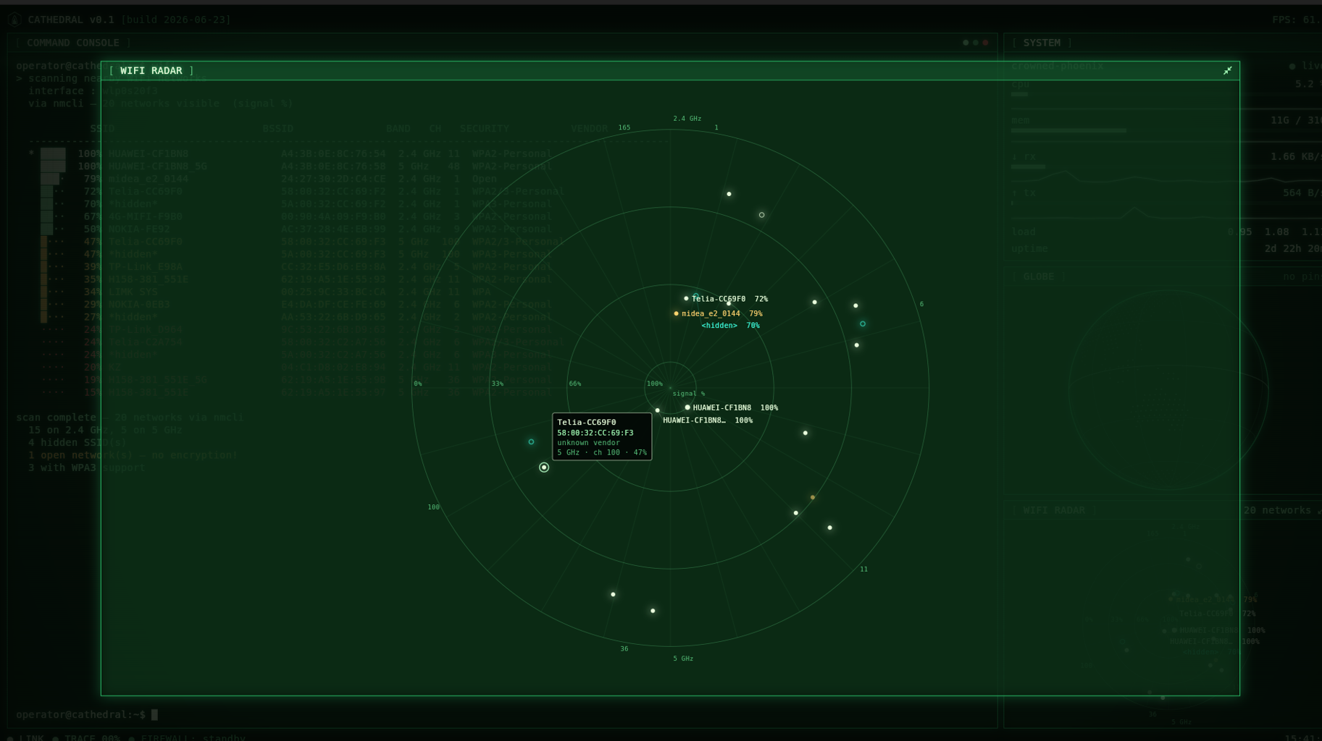The width and height of the screenshot is (1322, 741).
Task: Click the 66% signal ring label
Action: tap(574, 384)
